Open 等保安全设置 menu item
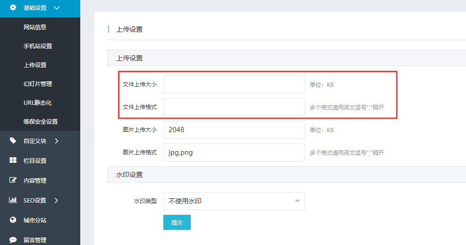The image size is (466, 245). pyautogui.click(x=41, y=122)
